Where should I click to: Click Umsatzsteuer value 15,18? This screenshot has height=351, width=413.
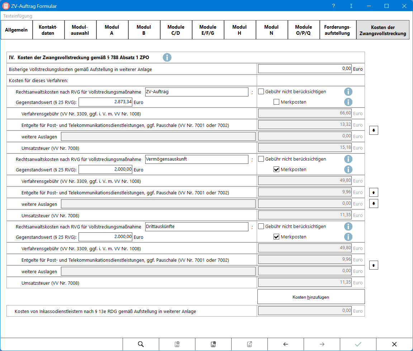coord(305,147)
